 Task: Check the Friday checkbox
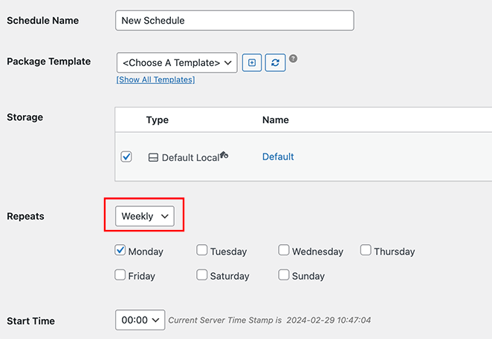120,275
